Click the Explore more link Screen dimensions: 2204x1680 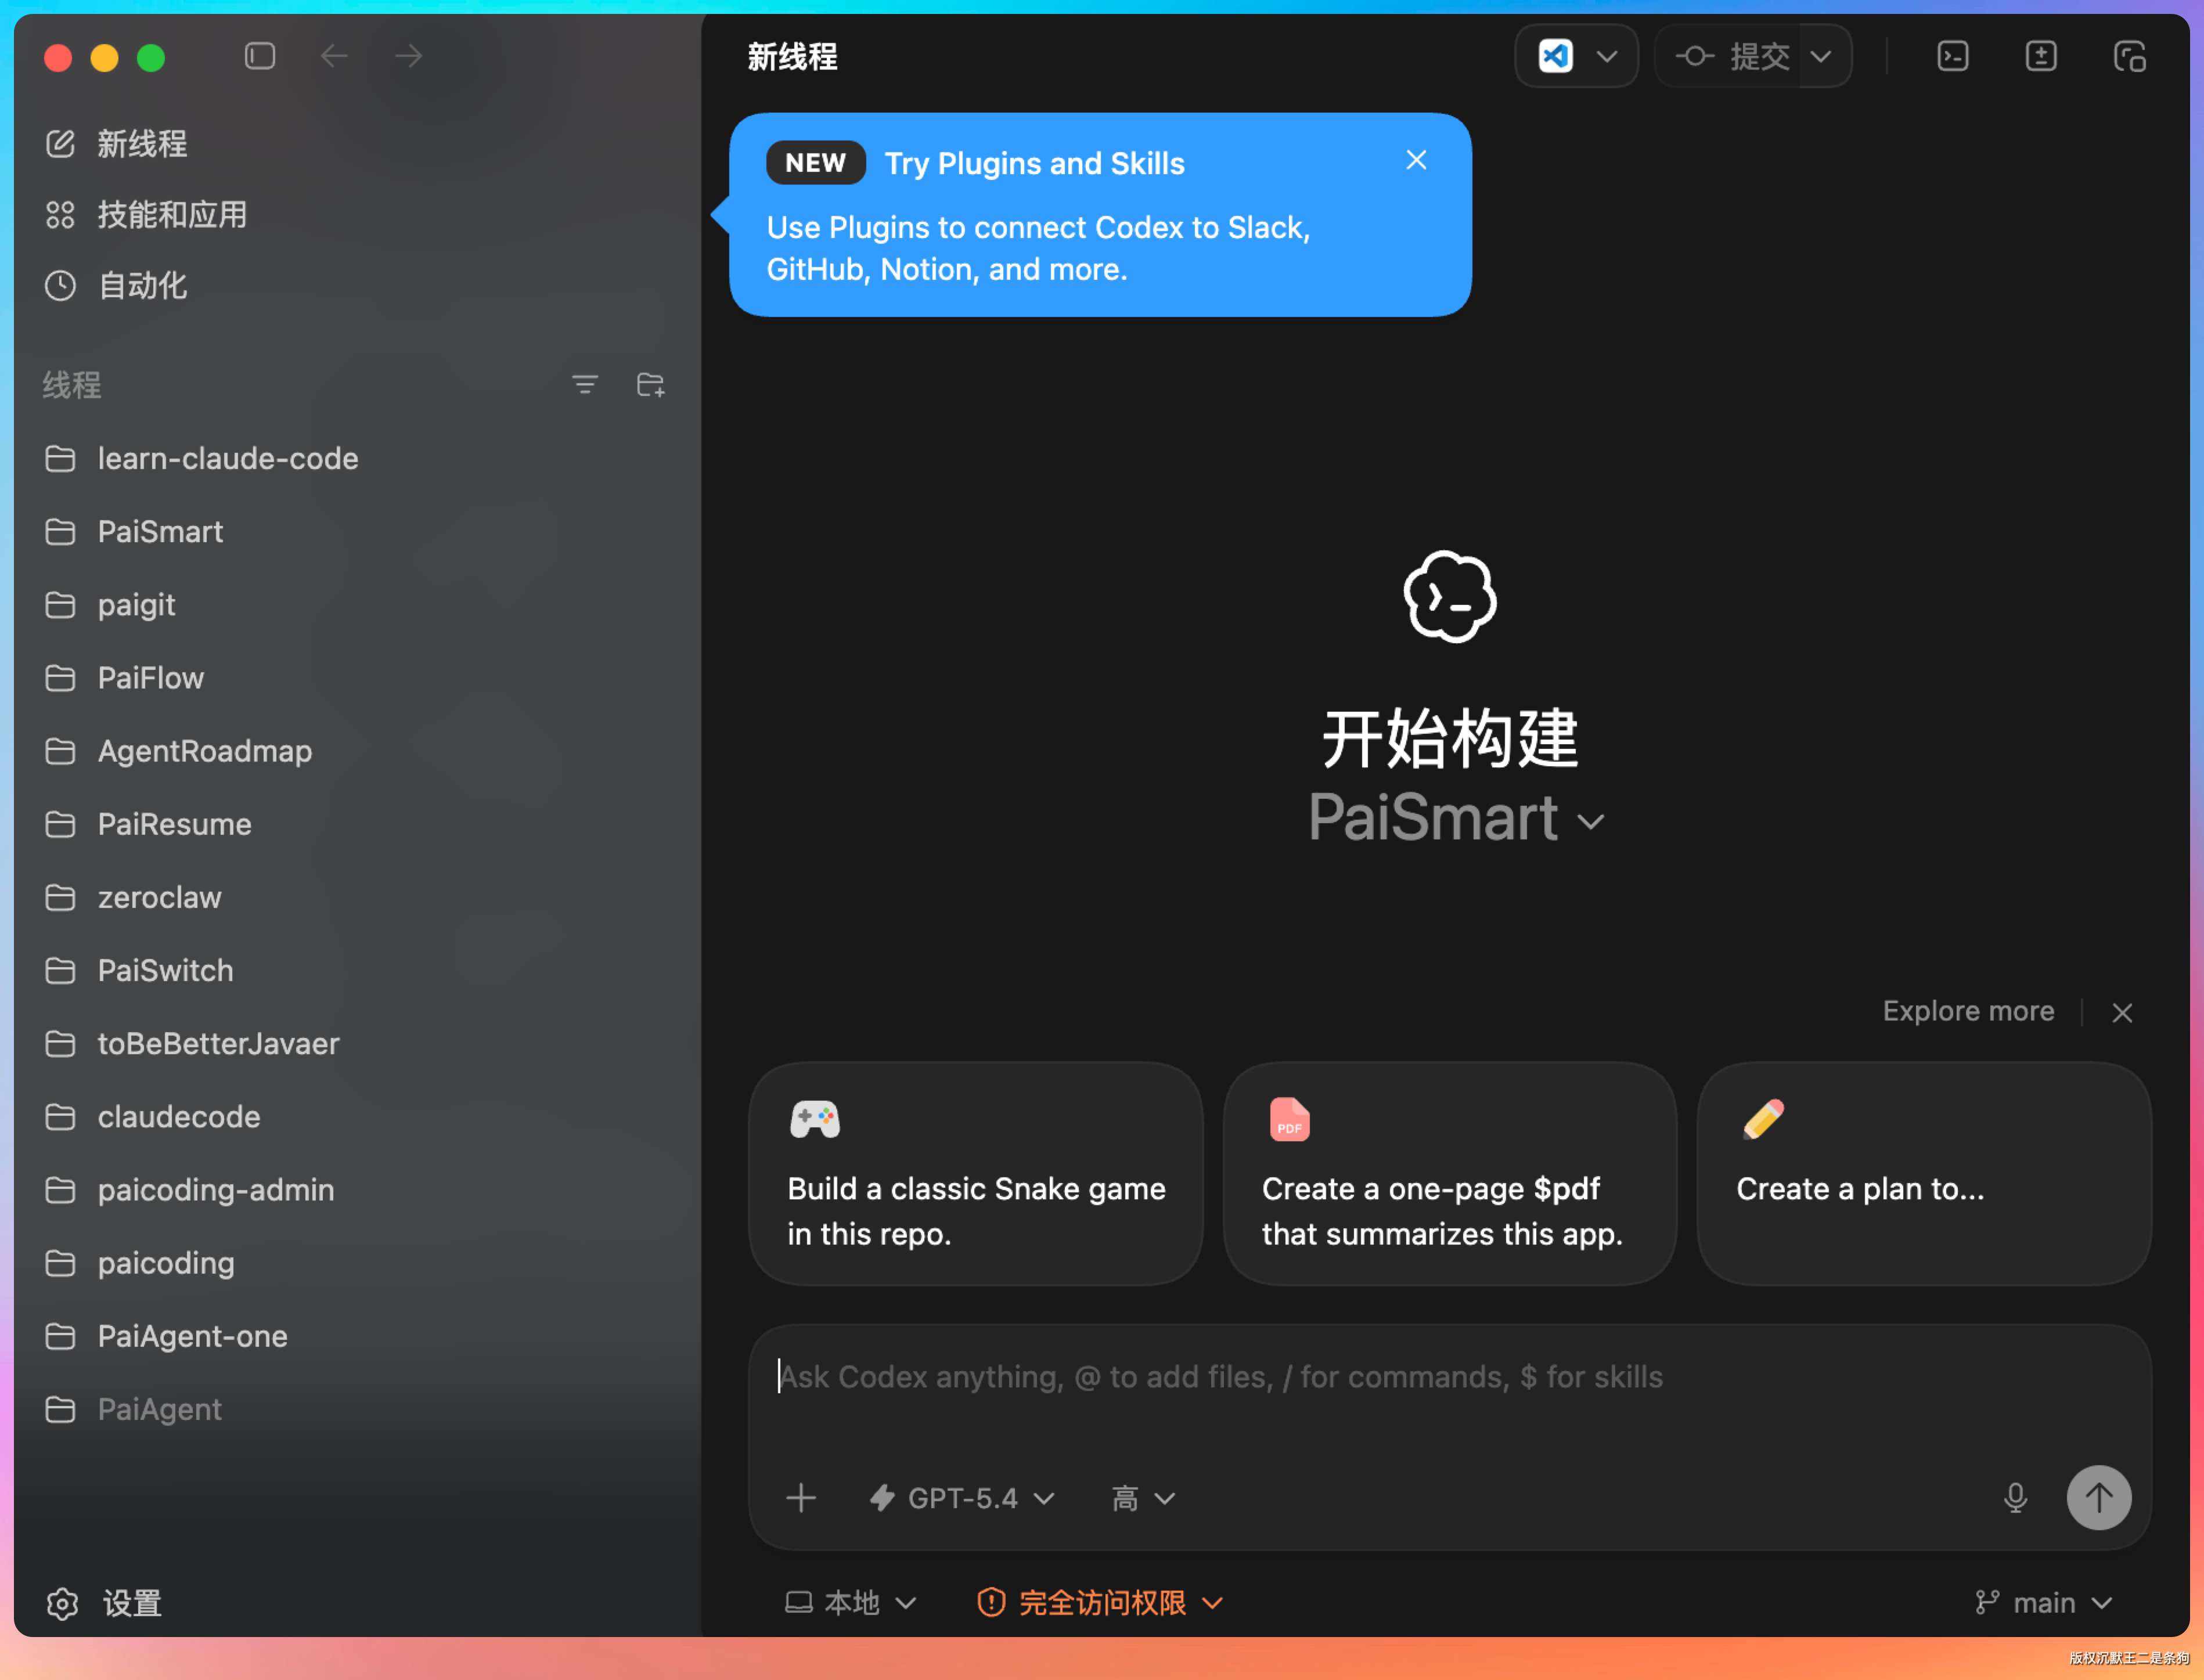point(1968,1011)
